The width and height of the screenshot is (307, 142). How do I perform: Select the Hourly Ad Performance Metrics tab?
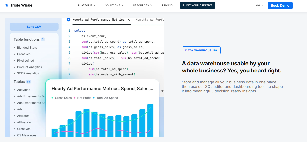pos(98,20)
